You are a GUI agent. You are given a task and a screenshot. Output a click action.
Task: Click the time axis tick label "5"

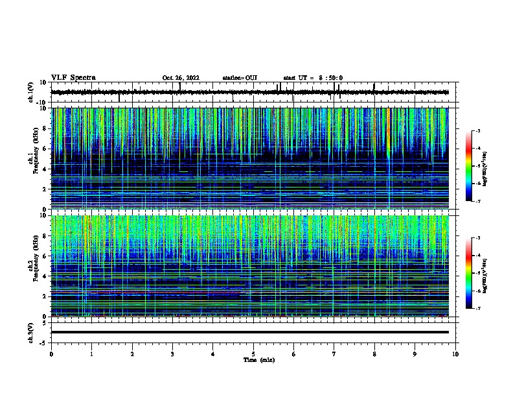tap(253, 354)
